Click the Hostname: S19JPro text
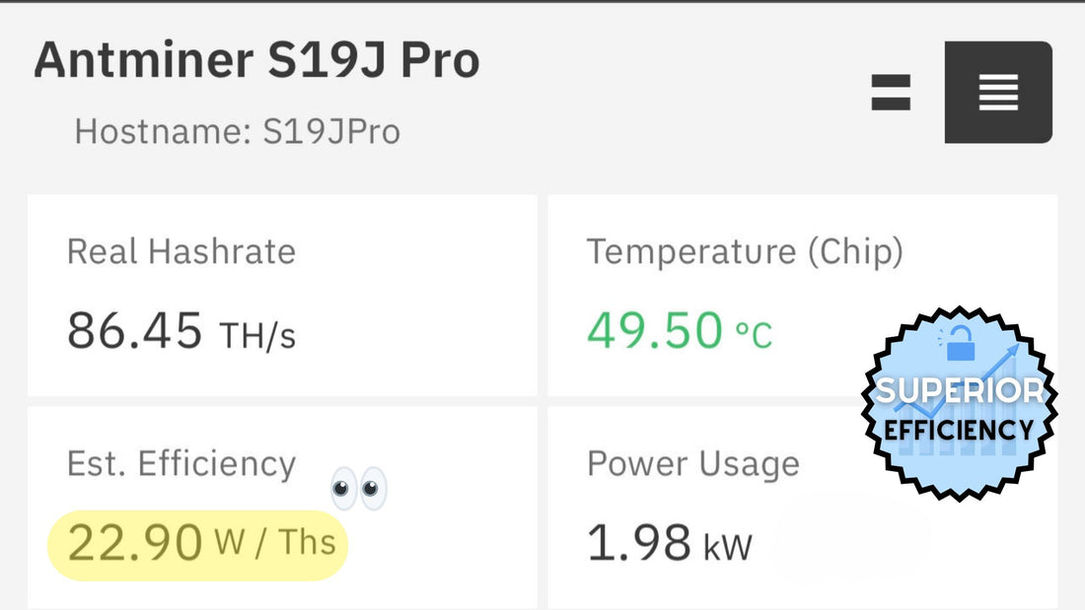This screenshot has height=610, width=1085. [x=238, y=131]
